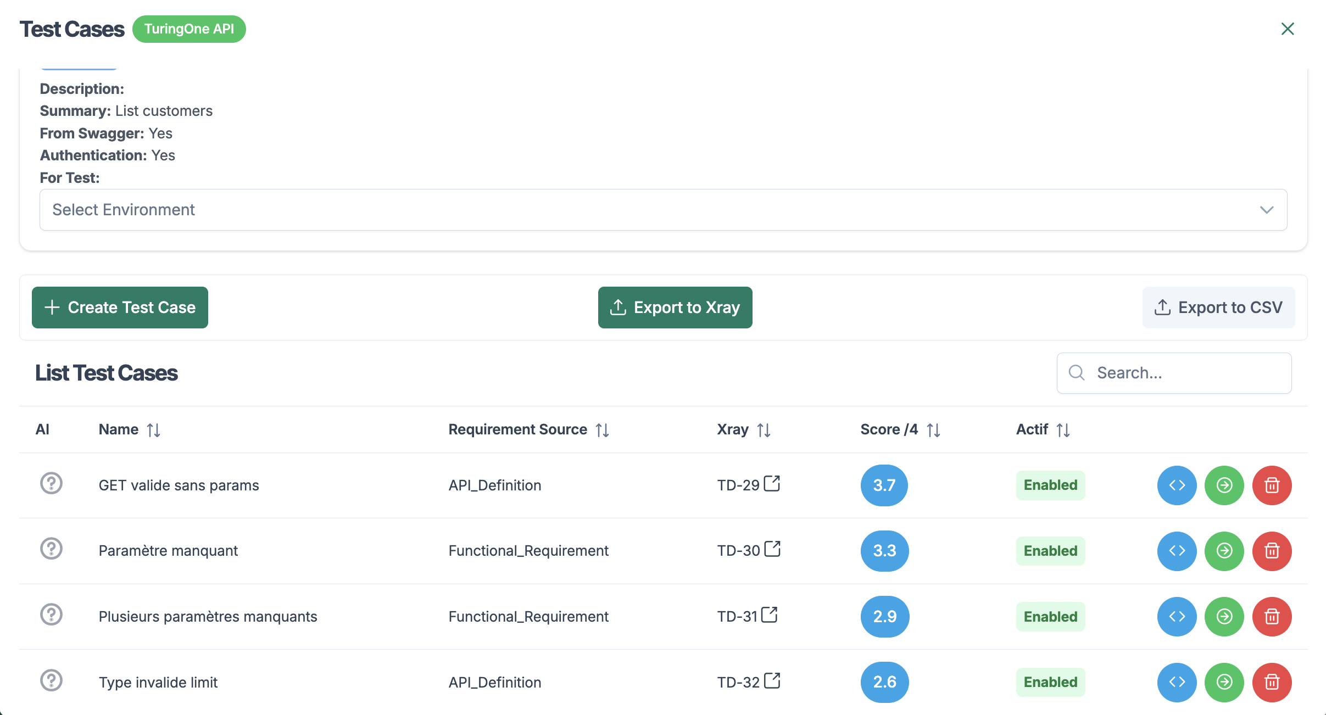This screenshot has width=1326, height=715.
Task: Delete the Type invalide limit test case
Action: [x=1272, y=682]
